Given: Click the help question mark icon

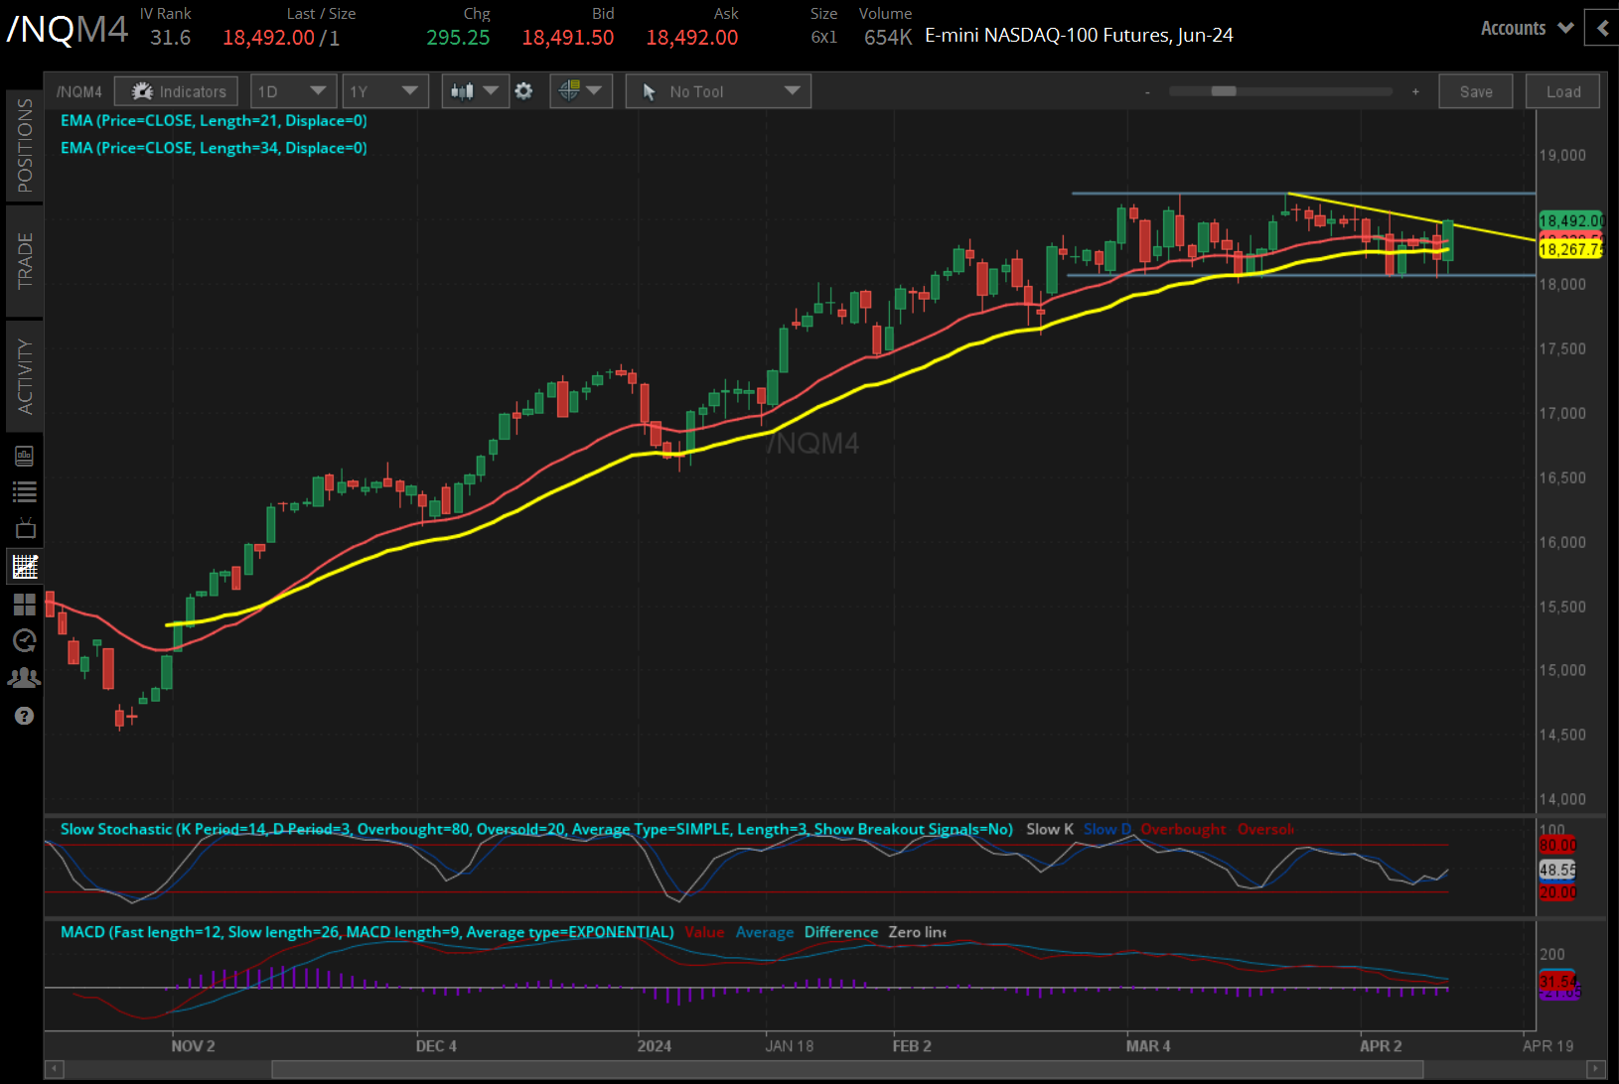Looking at the screenshot, I should (25, 716).
